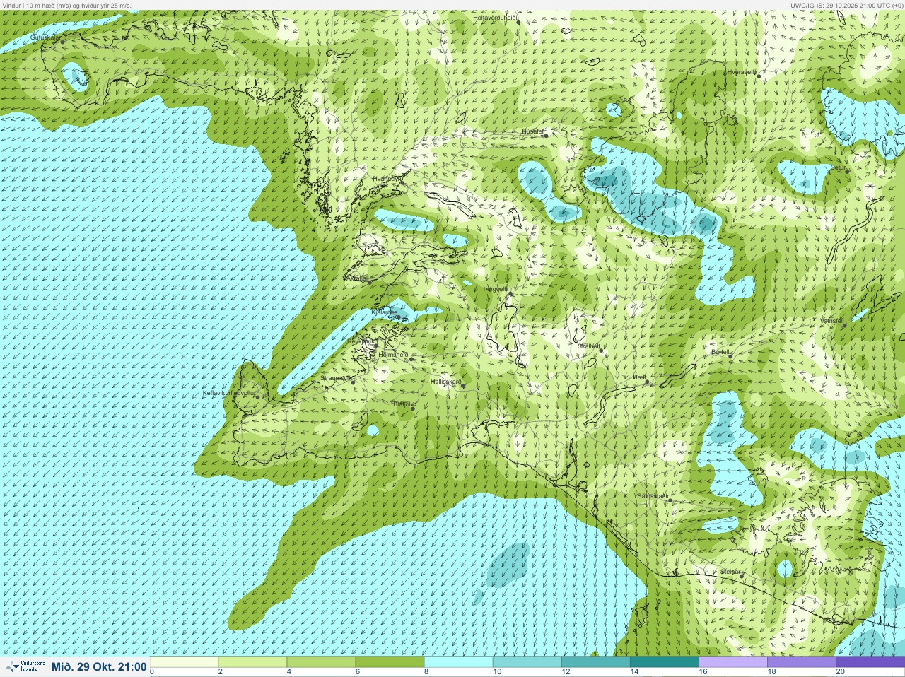Viewport: 905px width, 677px height.
Task: Select the Reykjavík station label
Action: pyautogui.click(x=361, y=341)
